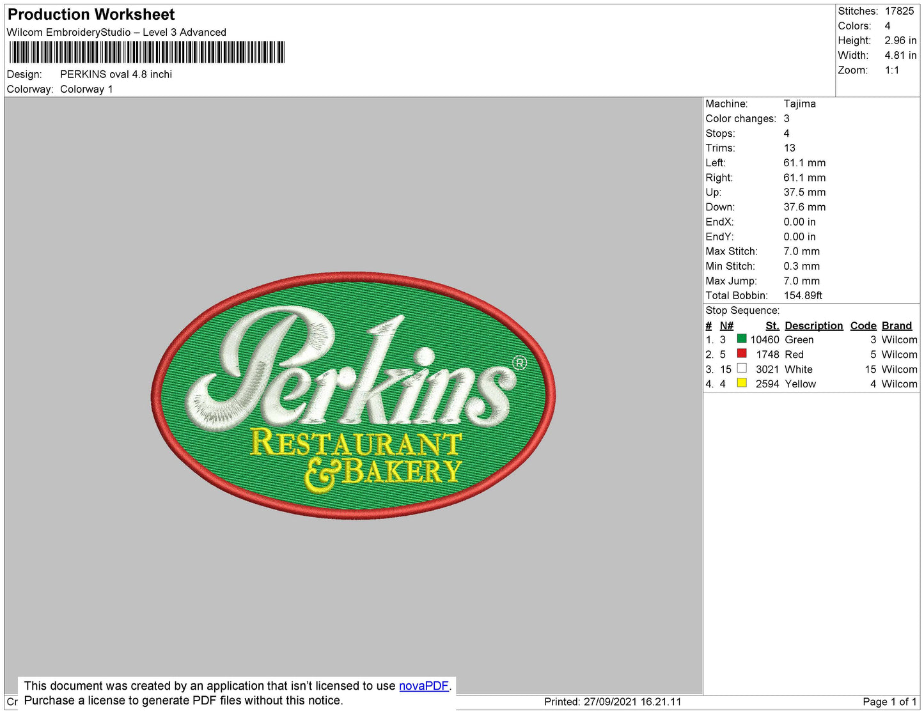
Task: Click the stitch count value 17825
Action: (900, 11)
